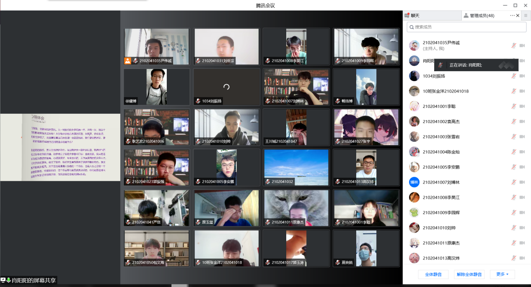Click the camera icon beside 2102041002袁高杰
The height and width of the screenshot is (287, 531).
(x=522, y=121)
